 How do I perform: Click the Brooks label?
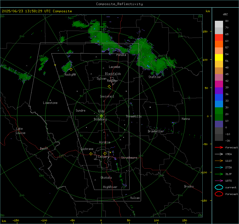[x=189, y=186]
